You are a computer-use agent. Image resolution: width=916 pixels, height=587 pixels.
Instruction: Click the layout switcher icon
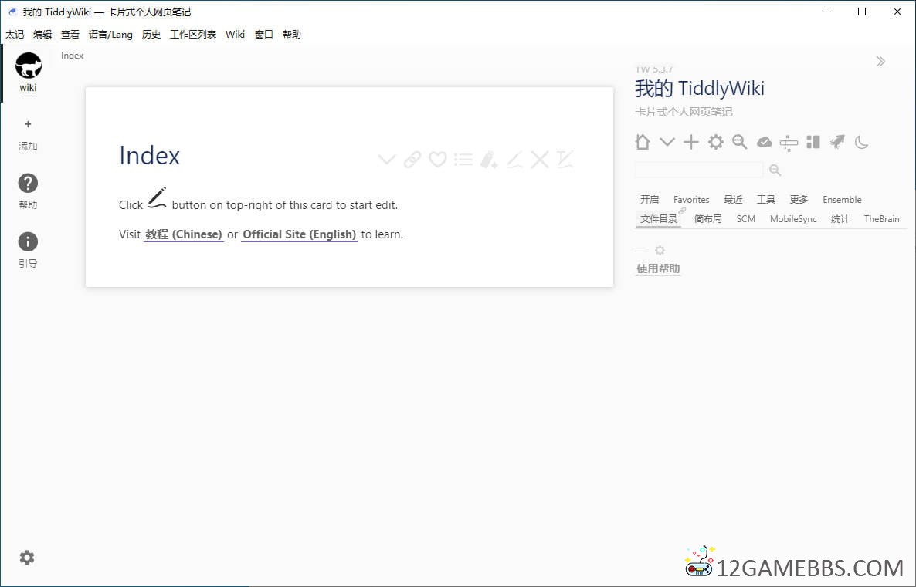789,143
